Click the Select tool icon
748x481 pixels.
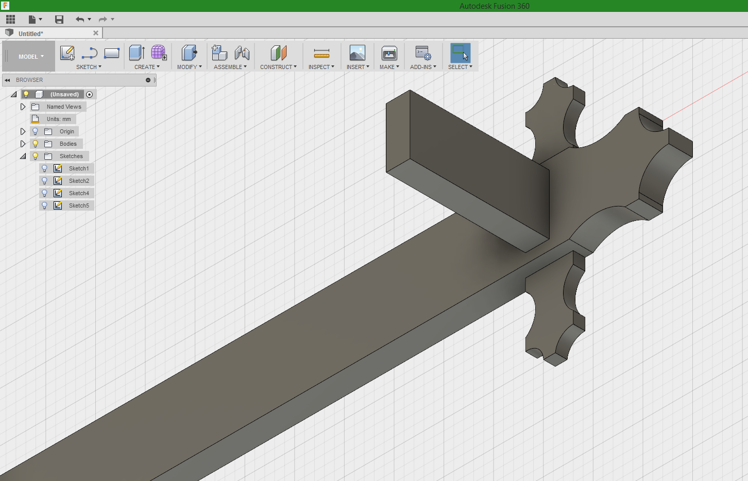tap(461, 53)
